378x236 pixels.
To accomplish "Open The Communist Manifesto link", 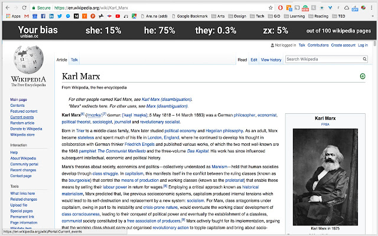I will 122,151.
